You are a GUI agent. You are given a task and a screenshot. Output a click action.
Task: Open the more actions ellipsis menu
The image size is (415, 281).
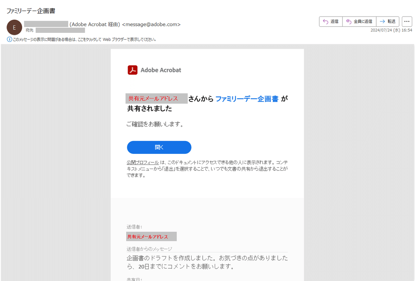coord(407,21)
